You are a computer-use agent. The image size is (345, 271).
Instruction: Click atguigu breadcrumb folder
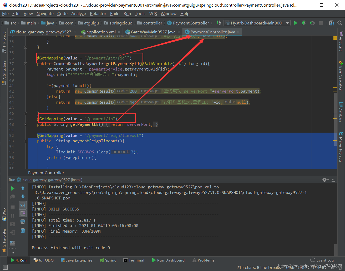click(89, 23)
